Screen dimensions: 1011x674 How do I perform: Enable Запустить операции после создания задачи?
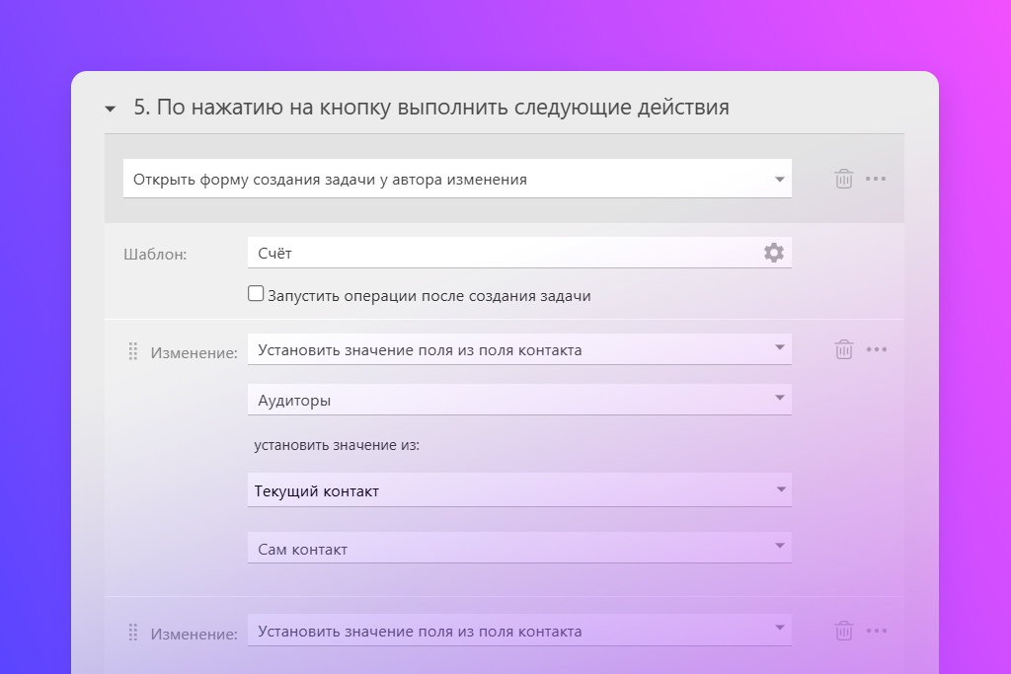point(256,294)
